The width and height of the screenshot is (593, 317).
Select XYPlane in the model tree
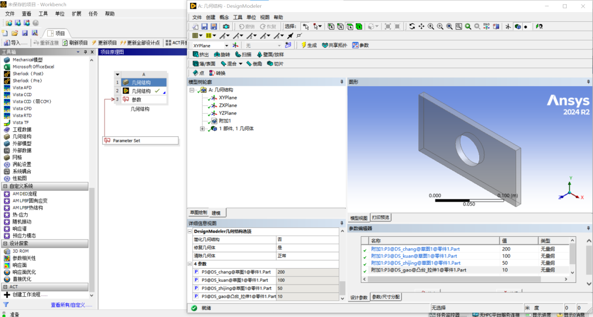(x=228, y=98)
